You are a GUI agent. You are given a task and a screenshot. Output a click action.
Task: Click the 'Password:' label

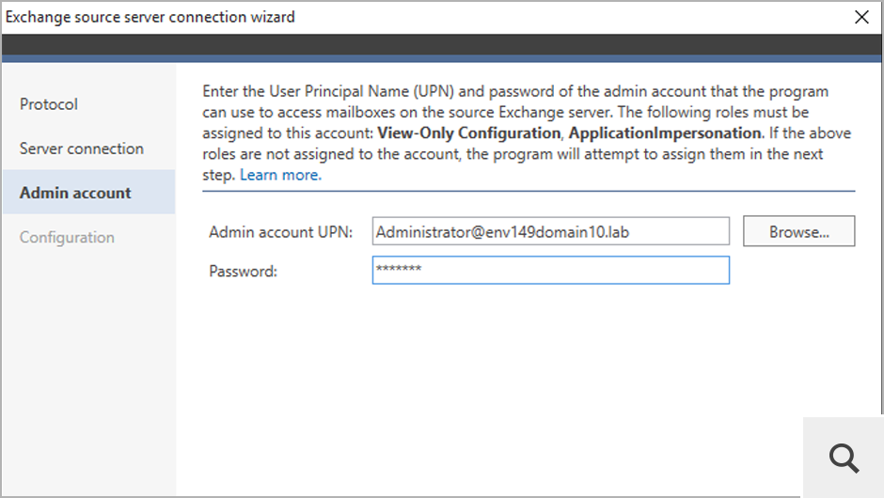tap(243, 272)
